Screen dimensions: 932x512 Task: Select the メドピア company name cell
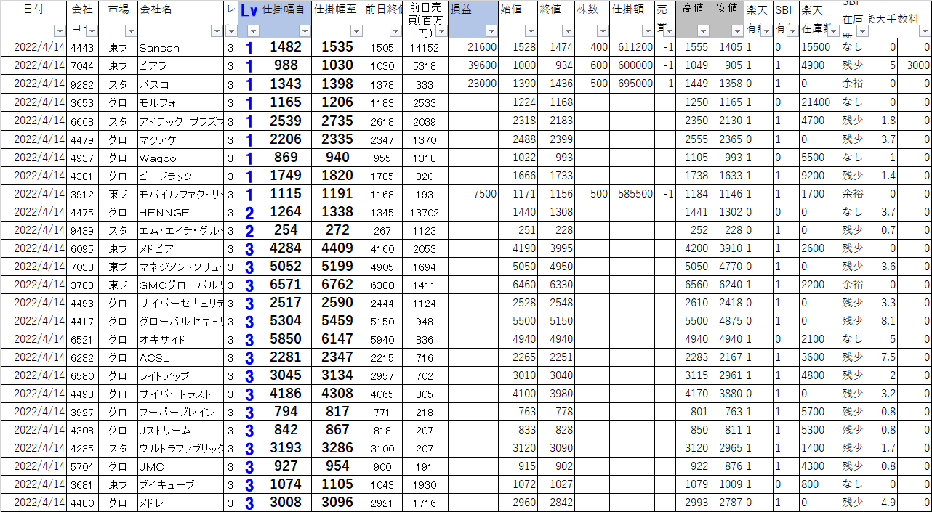point(181,248)
